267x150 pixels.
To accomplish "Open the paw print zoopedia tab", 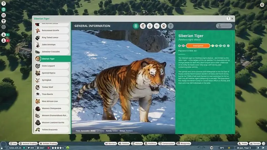I will pyautogui.click(x=164, y=26).
